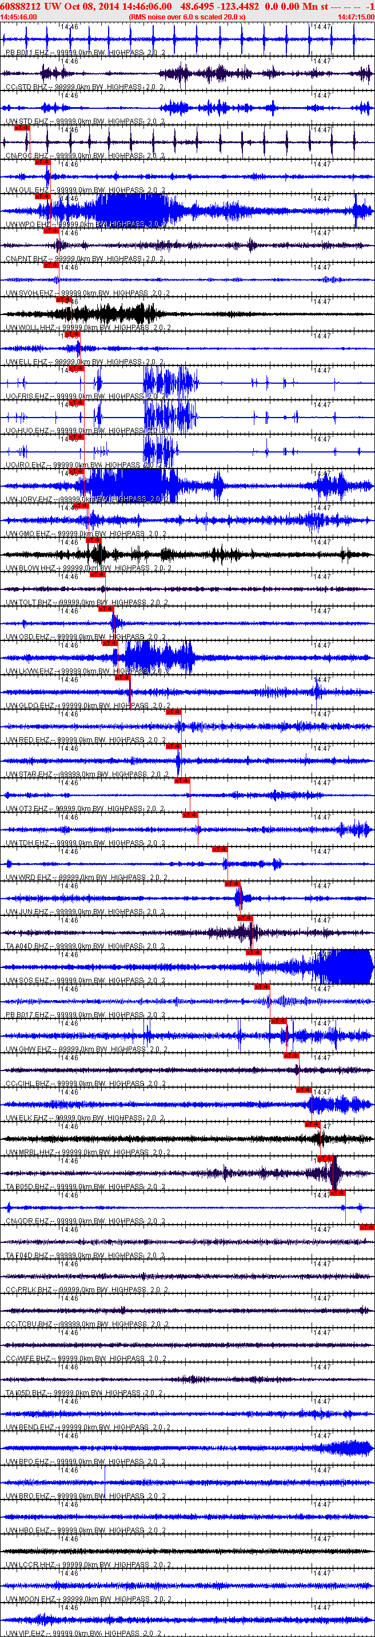The width and height of the screenshot is (375, 1637).
Task: Click the red pick flag on TA A04D trace
Action: point(245,918)
